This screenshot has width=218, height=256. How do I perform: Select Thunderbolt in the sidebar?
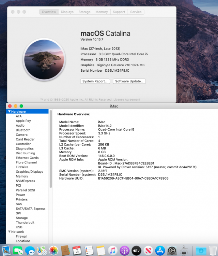[25, 223]
